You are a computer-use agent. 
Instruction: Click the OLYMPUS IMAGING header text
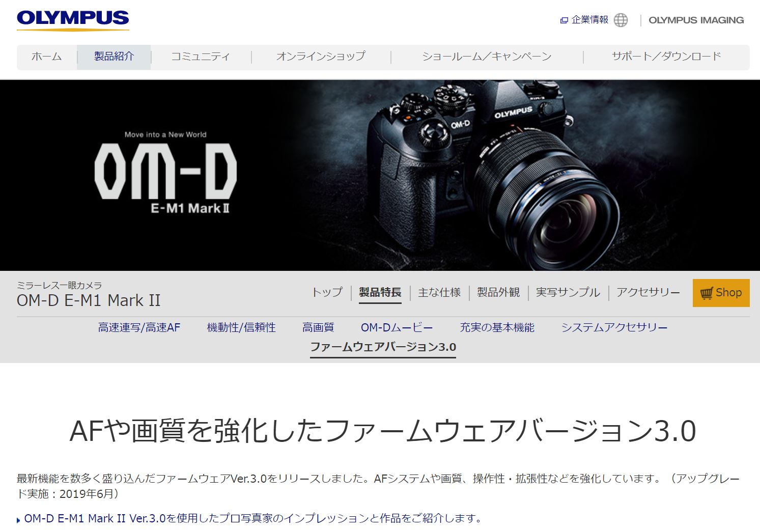pyautogui.click(x=696, y=20)
